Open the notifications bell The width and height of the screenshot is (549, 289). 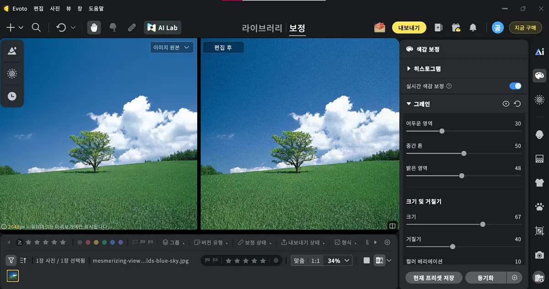473,27
